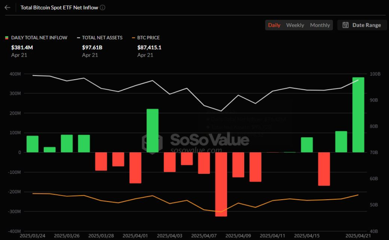Click the tallest green bar on 2025/04/21
The height and width of the screenshot is (240, 389).
click(x=358, y=115)
